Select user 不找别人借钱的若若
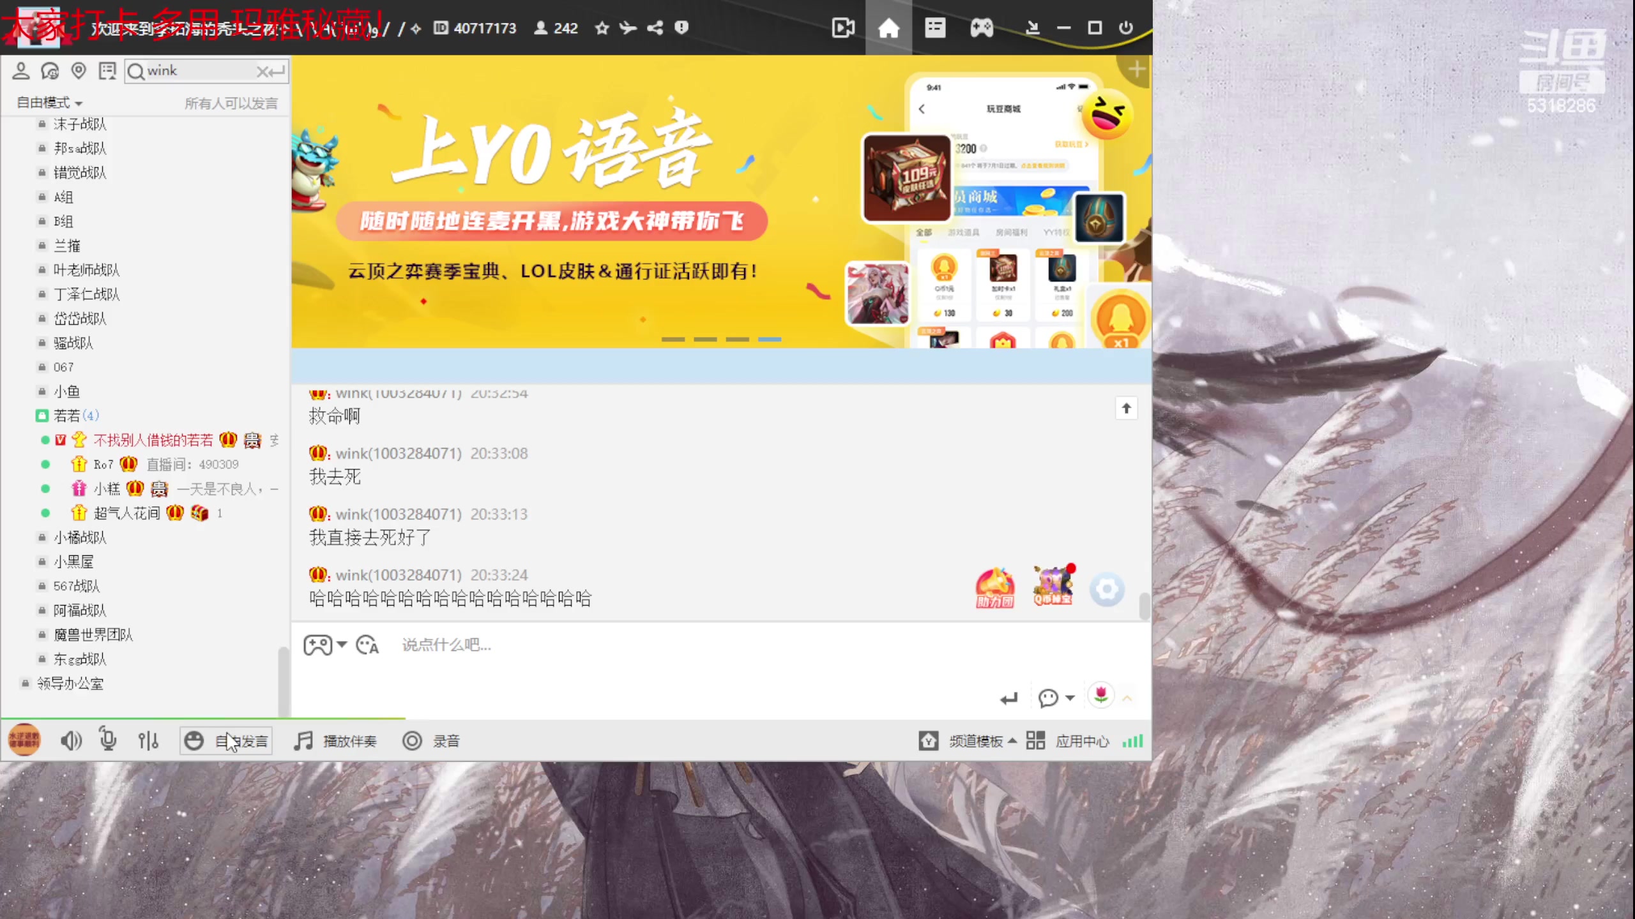The width and height of the screenshot is (1635, 919). (x=153, y=440)
